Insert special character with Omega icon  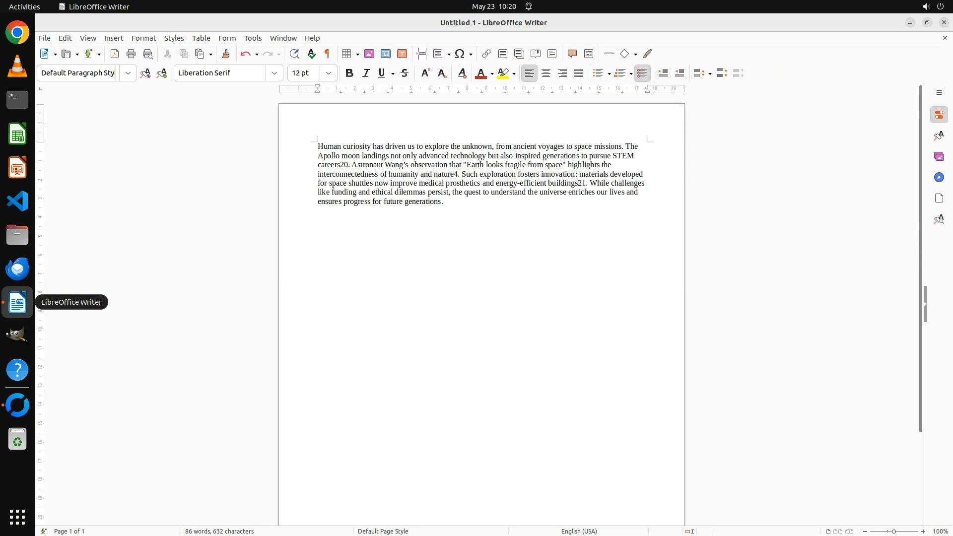click(460, 54)
